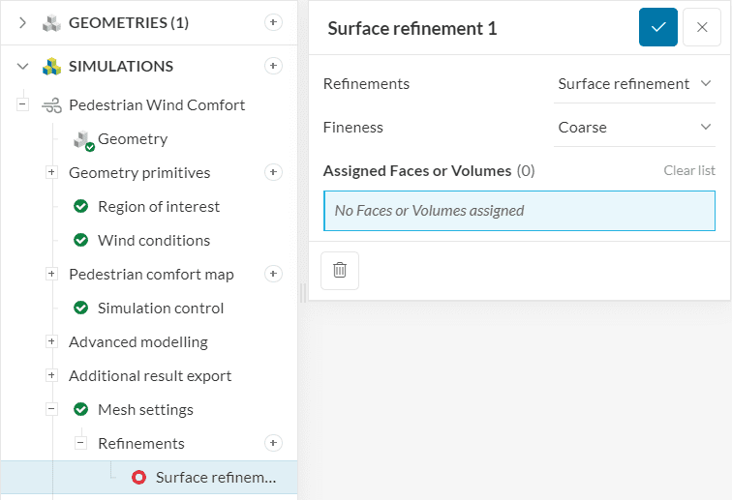Image resolution: width=732 pixels, height=500 pixels.
Task: Collapse the SIMULATIONS section
Action: coord(22,67)
